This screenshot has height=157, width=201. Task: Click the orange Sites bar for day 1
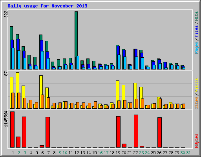13,100
